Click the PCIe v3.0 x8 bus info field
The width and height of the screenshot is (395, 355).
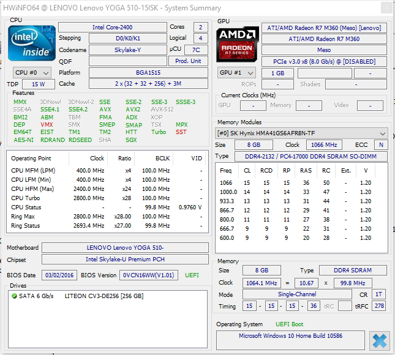point(324,61)
